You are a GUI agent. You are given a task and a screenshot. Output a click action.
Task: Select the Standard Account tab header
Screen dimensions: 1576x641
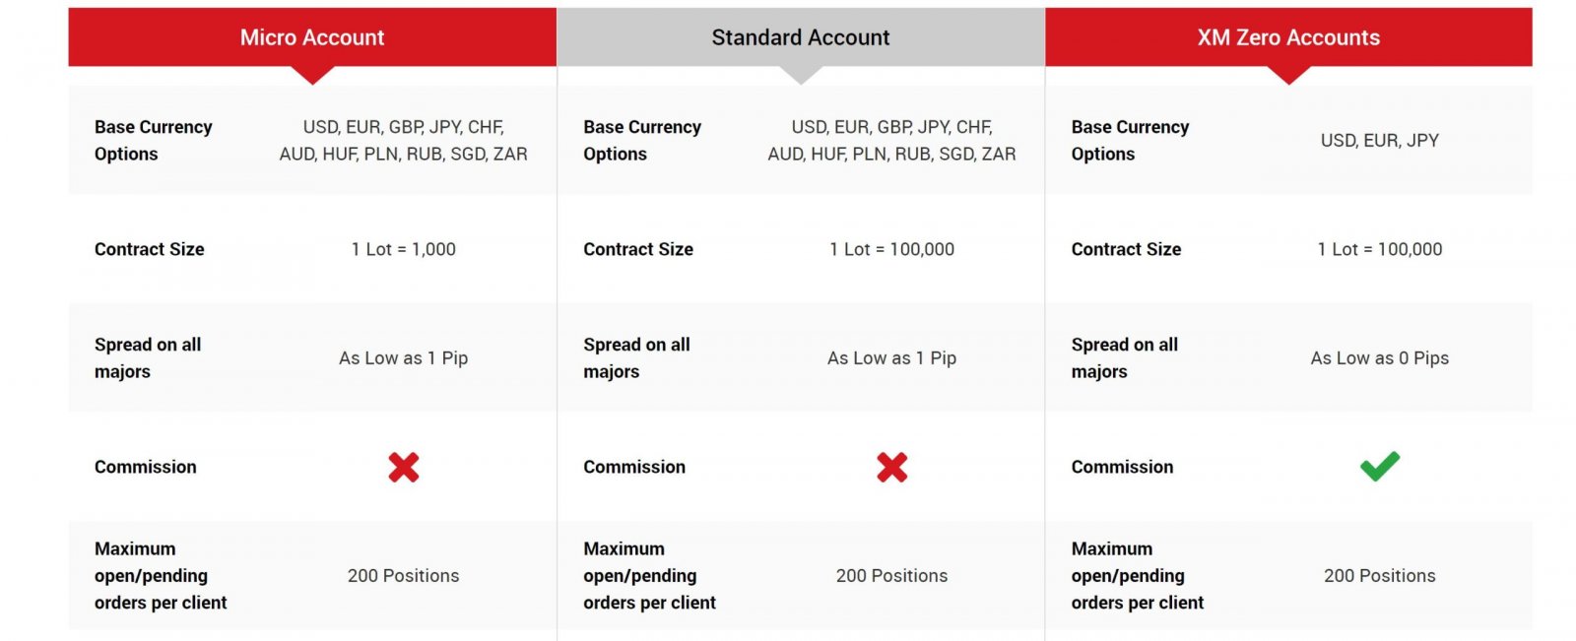pyautogui.click(x=801, y=37)
